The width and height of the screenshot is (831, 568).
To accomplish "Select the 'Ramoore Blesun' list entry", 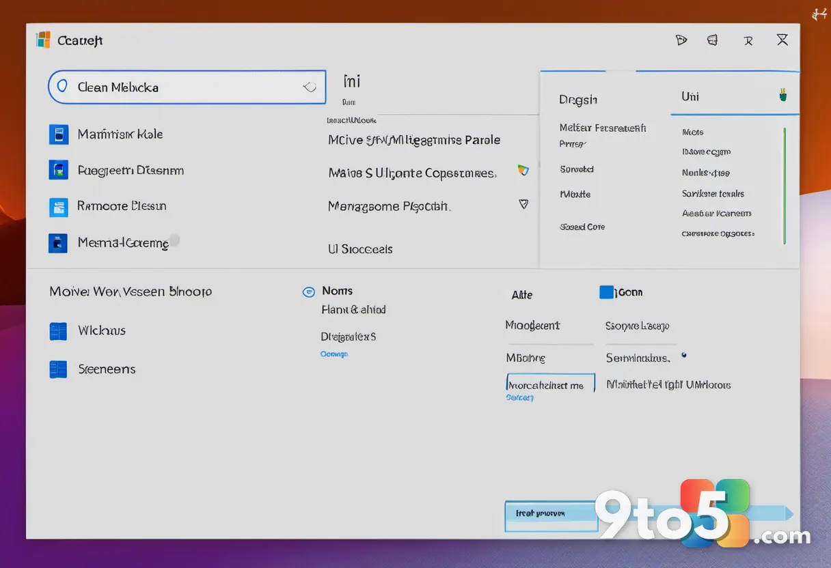I will tap(122, 205).
